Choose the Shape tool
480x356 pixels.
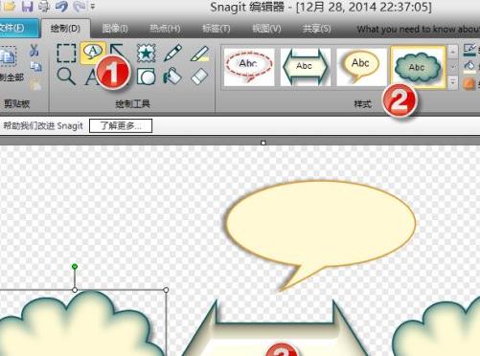(147, 77)
